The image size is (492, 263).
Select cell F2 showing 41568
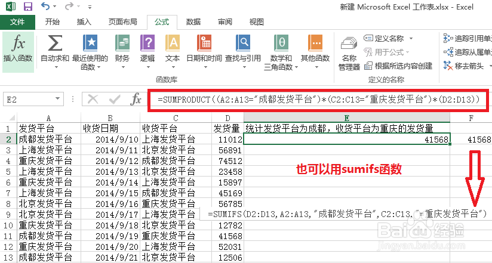(471, 139)
